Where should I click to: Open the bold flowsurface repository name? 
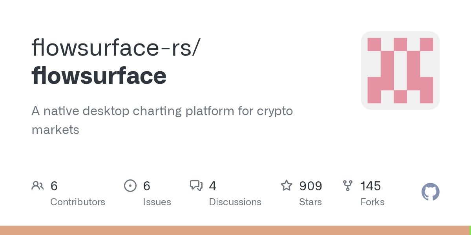(x=99, y=76)
